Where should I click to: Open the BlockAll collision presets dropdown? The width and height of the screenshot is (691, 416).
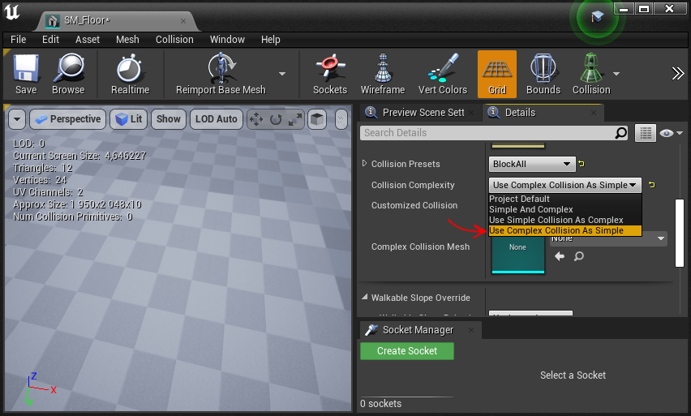click(x=532, y=164)
